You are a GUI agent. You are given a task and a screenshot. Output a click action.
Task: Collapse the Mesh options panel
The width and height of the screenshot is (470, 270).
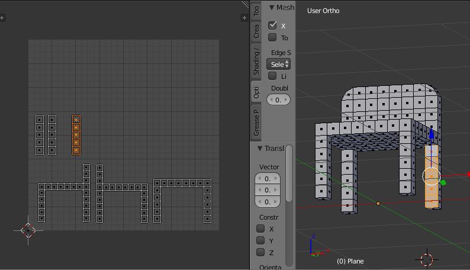(x=272, y=8)
